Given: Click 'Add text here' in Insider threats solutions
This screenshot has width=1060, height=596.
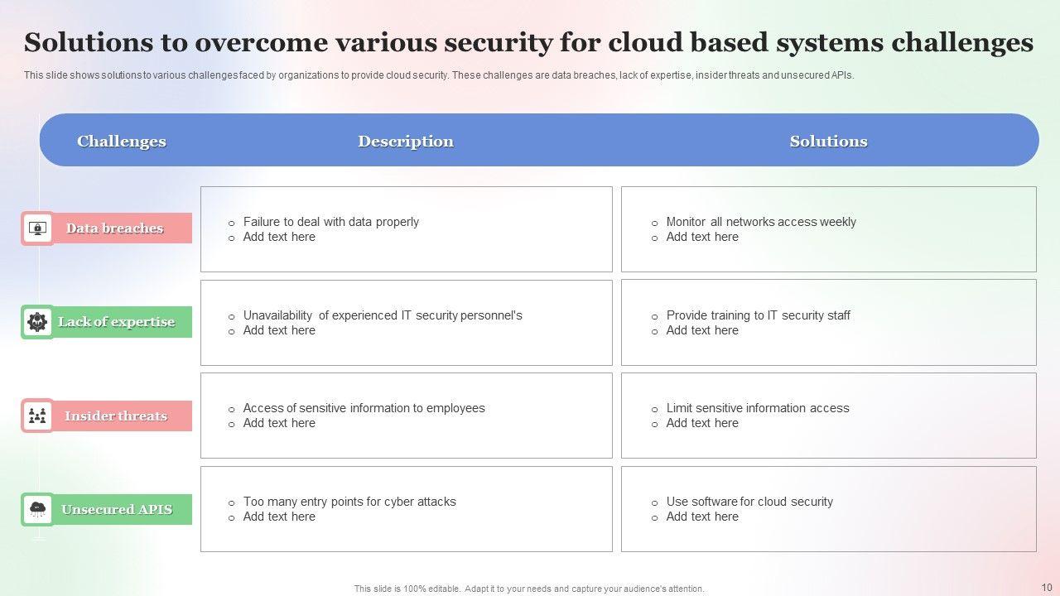Looking at the screenshot, I should click(702, 423).
